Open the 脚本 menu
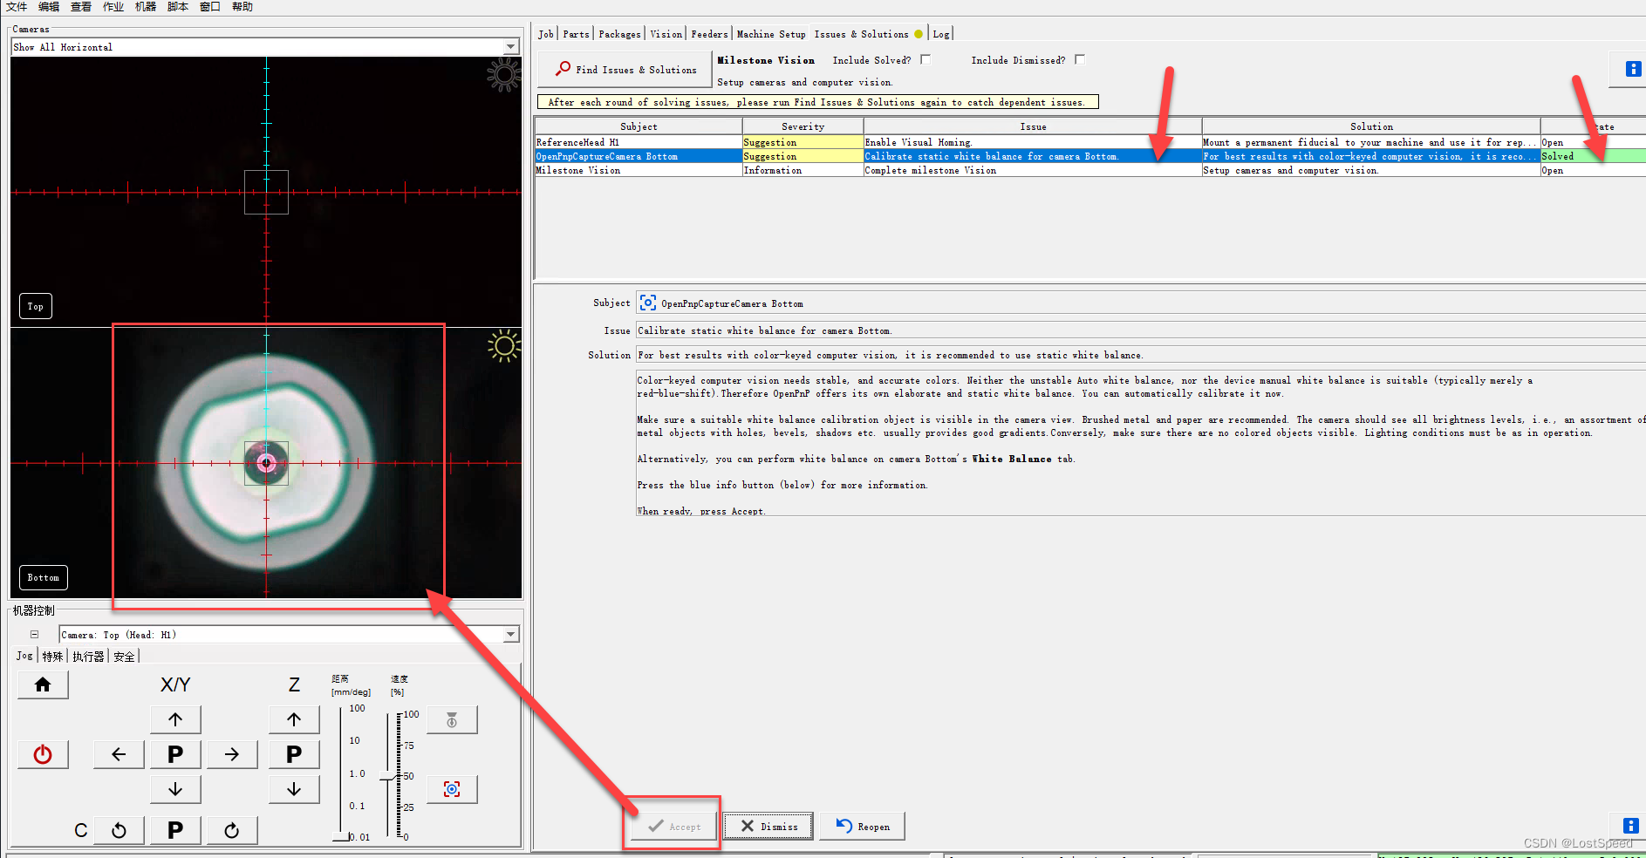Image resolution: width=1646 pixels, height=858 pixels. tap(178, 7)
